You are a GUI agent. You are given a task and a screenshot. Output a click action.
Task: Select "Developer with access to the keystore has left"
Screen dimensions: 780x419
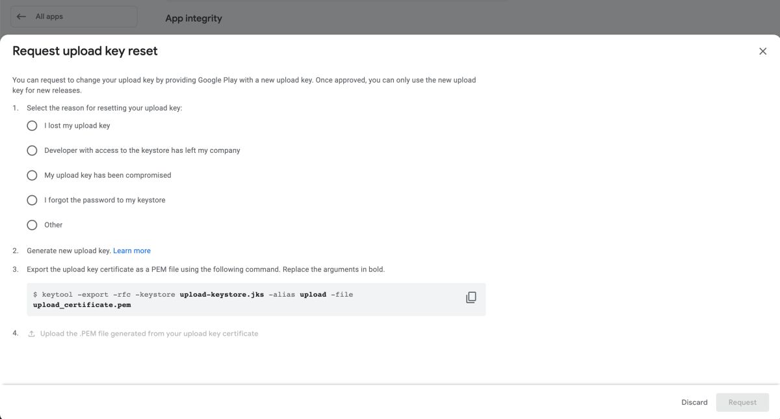click(x=32, y=150)
